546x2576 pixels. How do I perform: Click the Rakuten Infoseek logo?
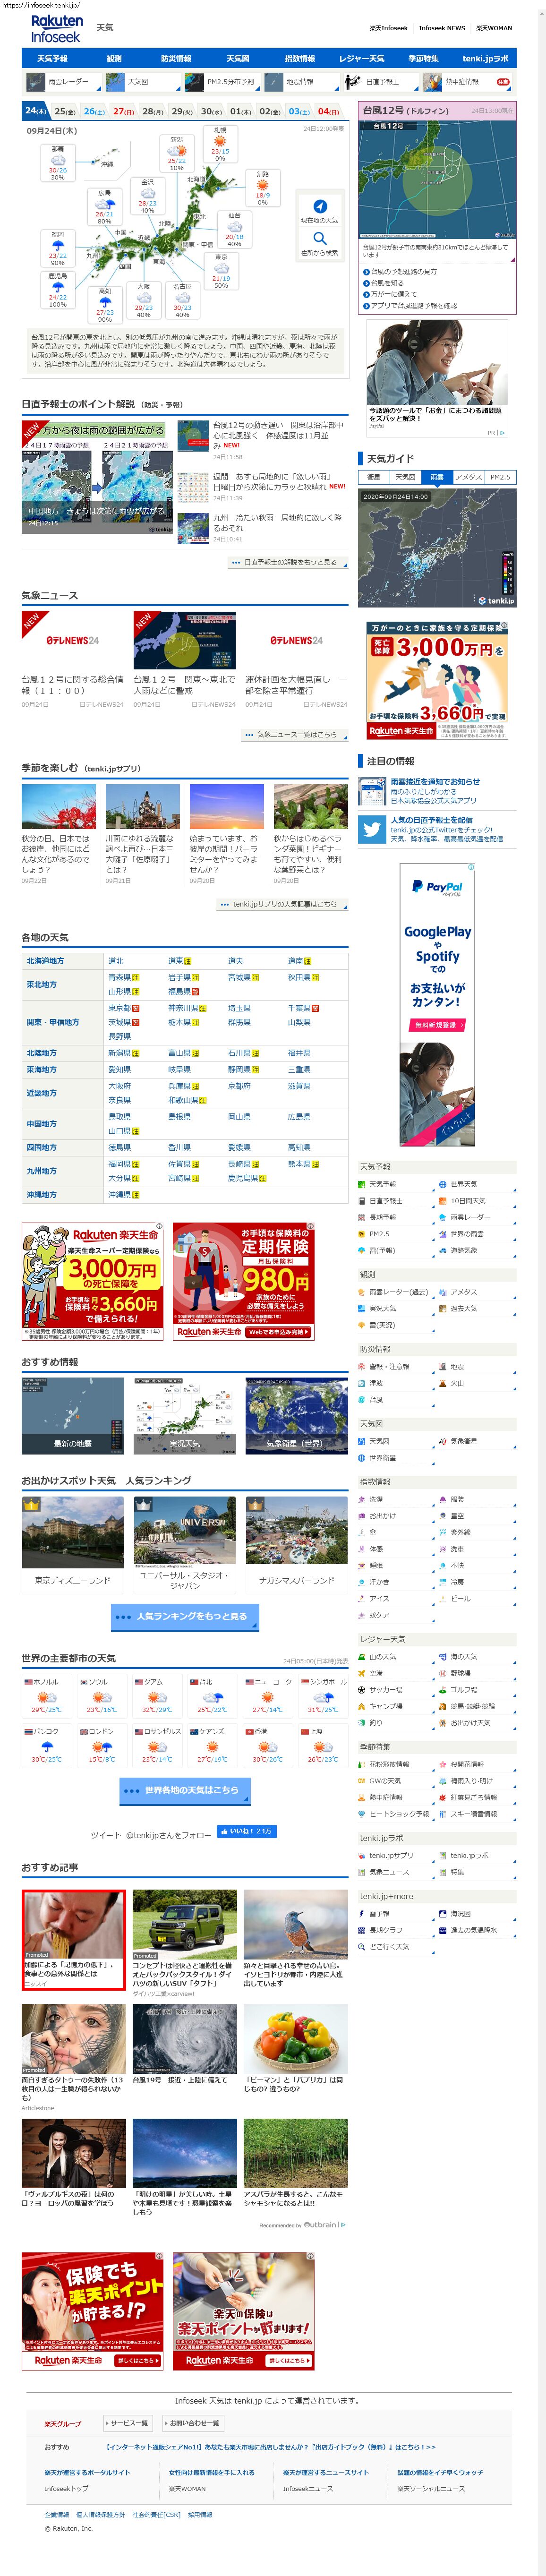[x=56, y=28]
